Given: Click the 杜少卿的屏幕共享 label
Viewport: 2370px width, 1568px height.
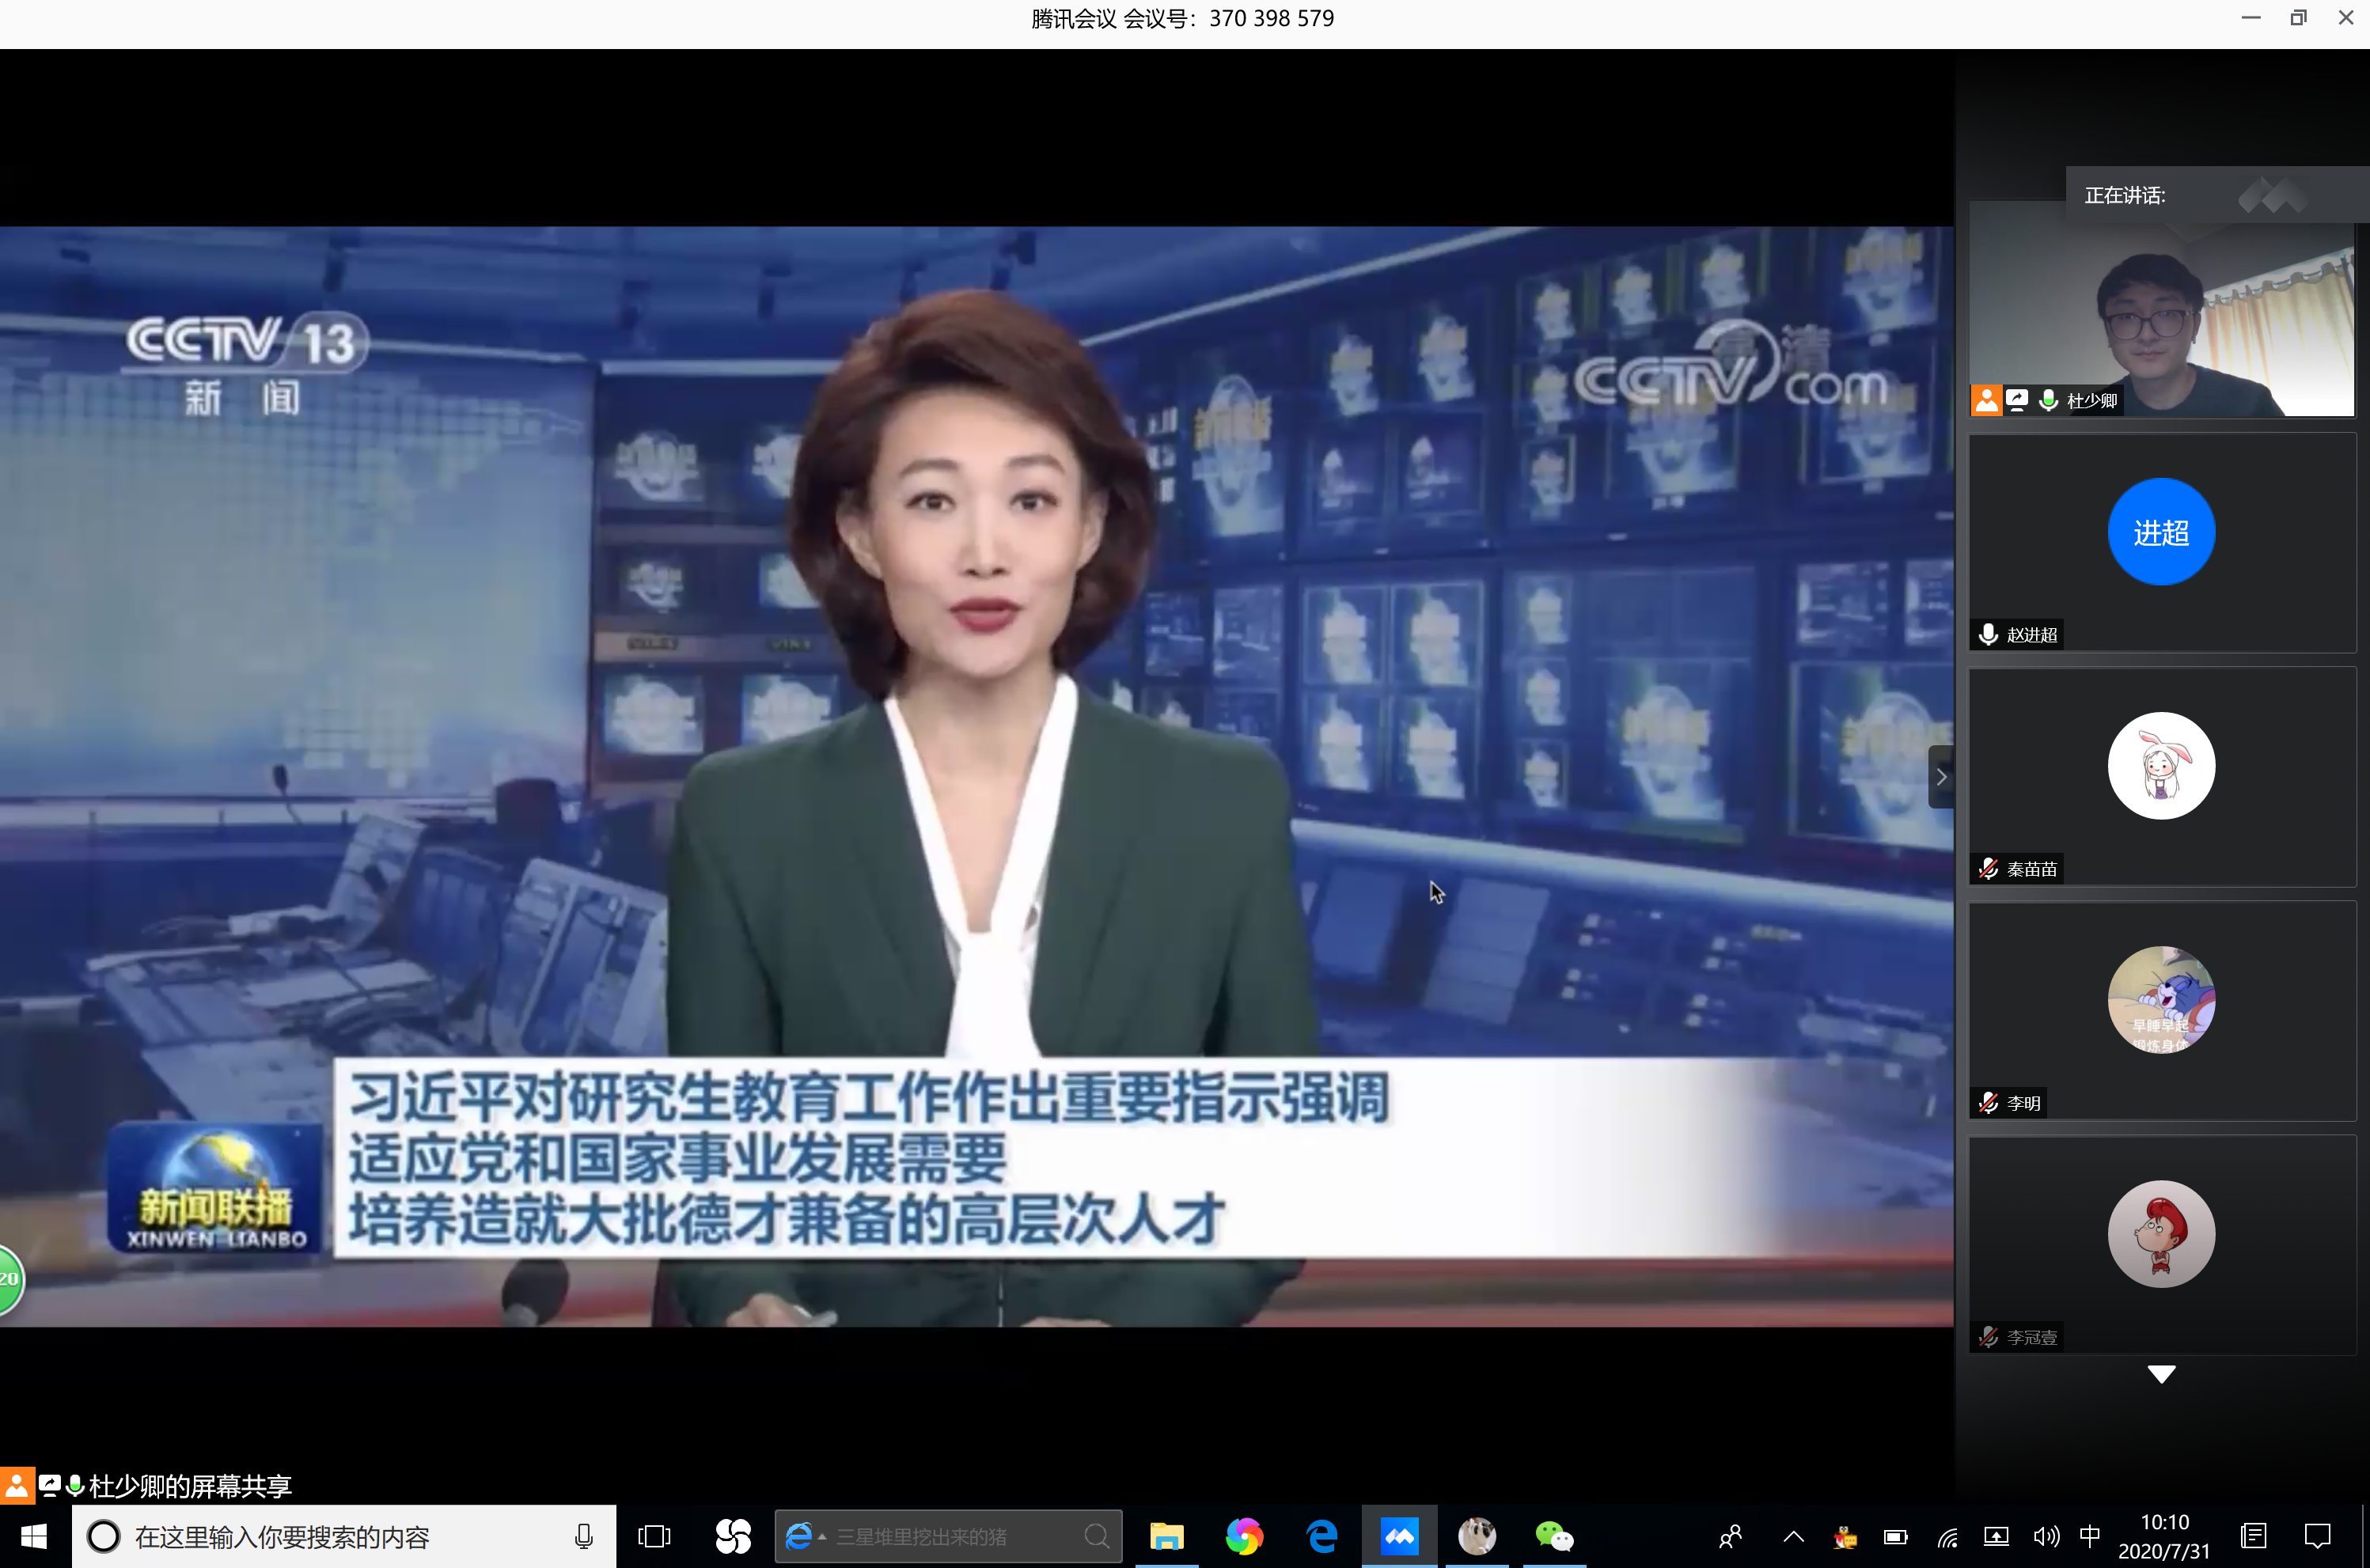Looking at the screenshot, I should pyautogui.click(x=190, y=1486).
